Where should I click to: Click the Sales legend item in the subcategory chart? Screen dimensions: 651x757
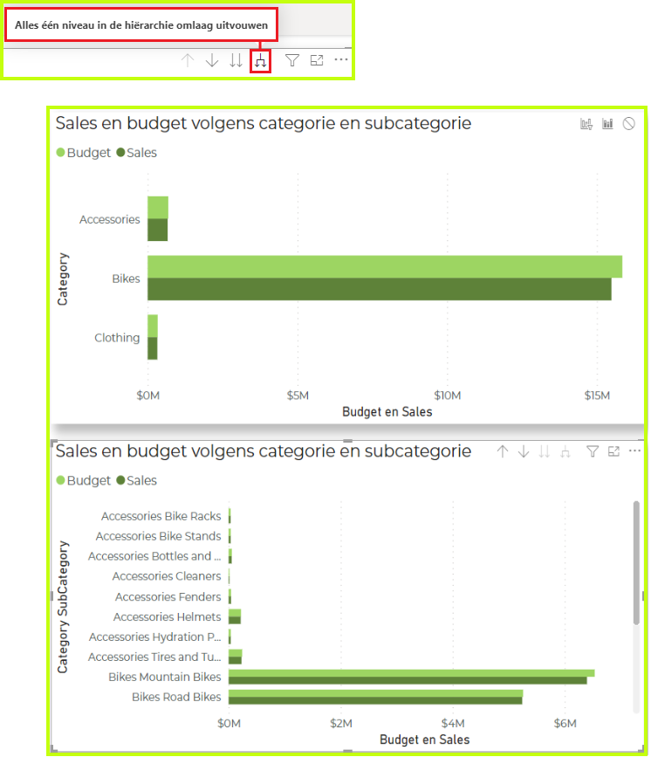click(x=136, y=480)
